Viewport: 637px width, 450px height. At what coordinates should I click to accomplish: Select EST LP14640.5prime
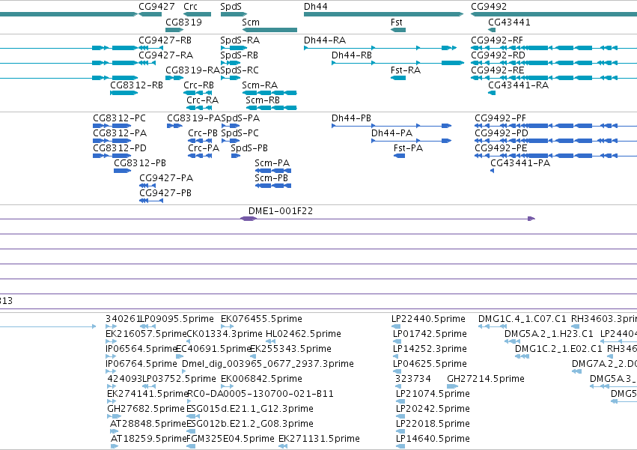coord(400,446)
